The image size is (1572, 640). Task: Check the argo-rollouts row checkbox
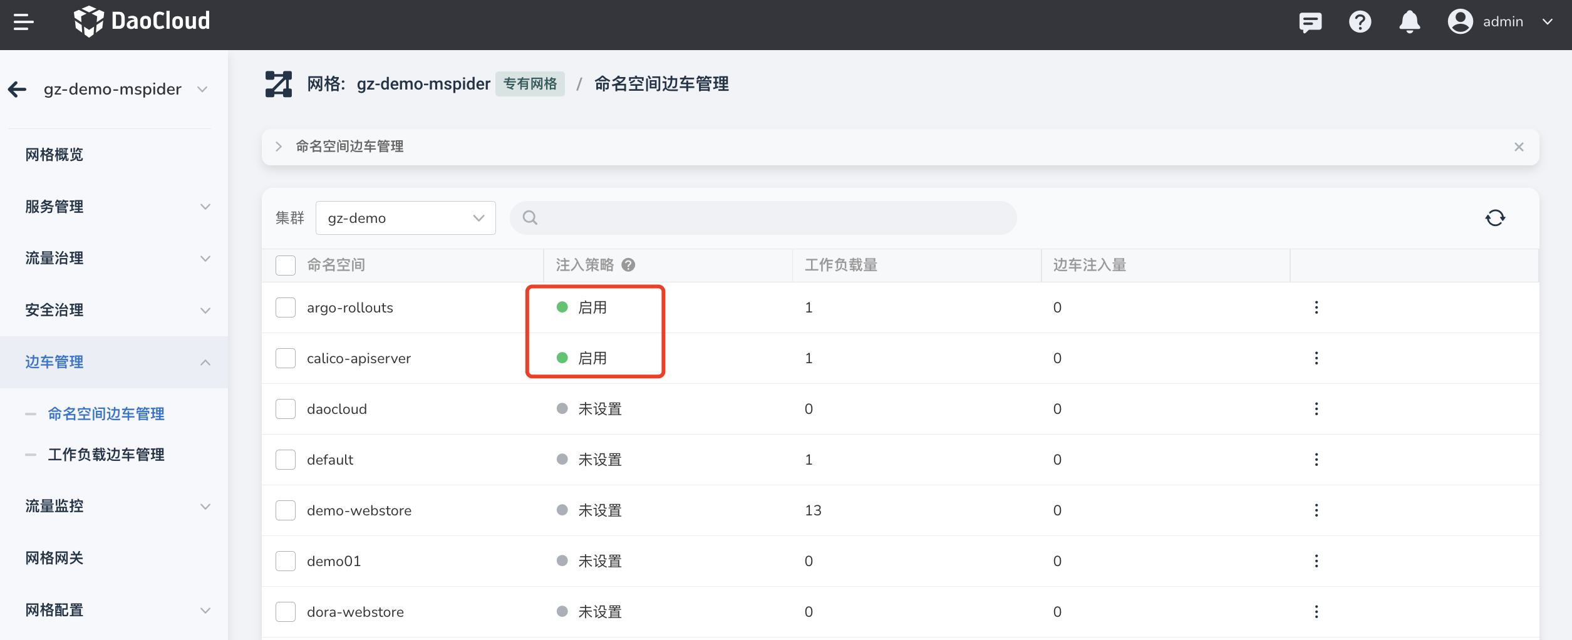[x=286, y=307]
